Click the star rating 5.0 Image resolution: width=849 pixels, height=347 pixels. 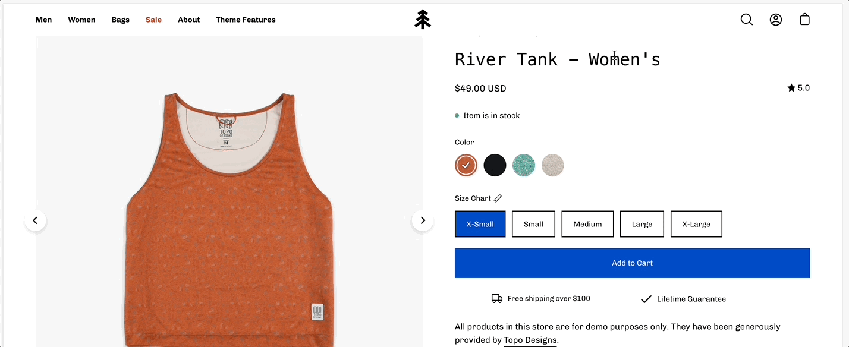pos(798,88)
